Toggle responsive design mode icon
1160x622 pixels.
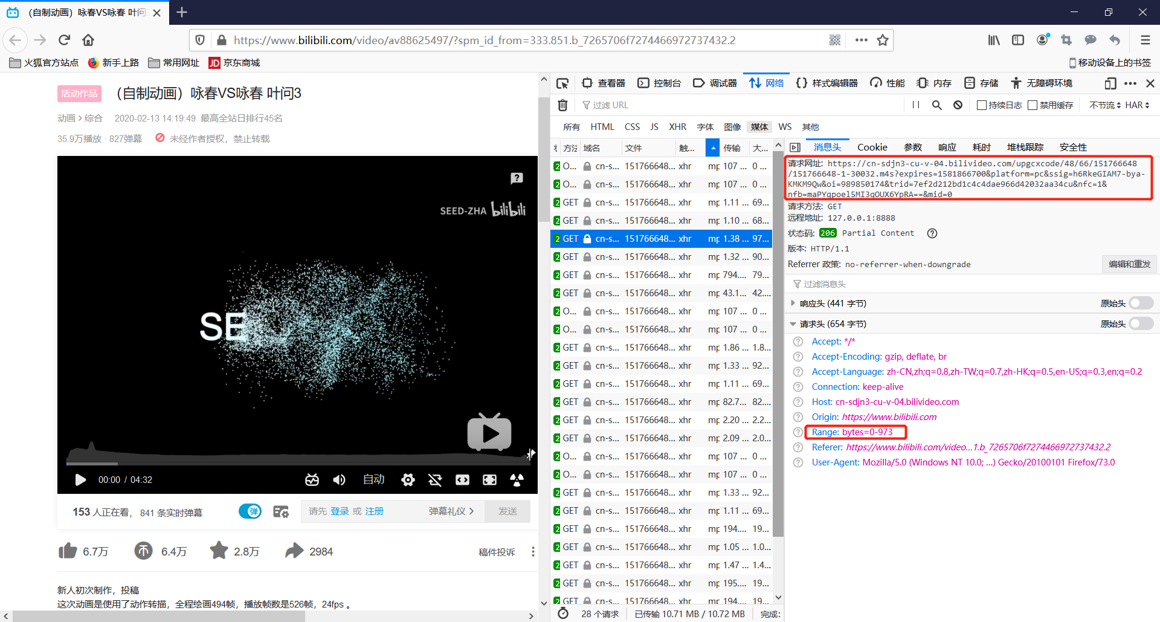coord(1110,83)
